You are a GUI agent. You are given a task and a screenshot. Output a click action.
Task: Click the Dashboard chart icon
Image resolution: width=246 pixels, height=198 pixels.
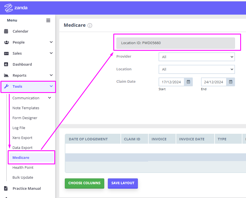pyautogui.click(x=6, y=64)
